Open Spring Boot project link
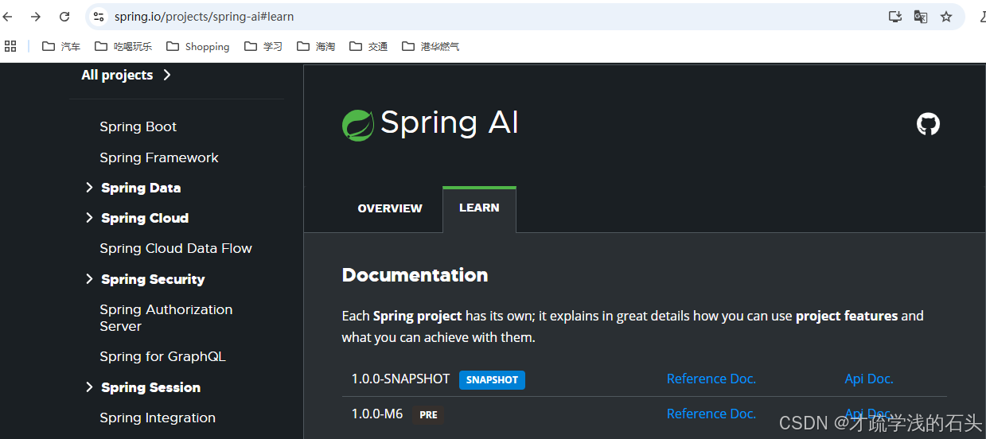This screenshot has height=439, width=986. tap(138, 126)
